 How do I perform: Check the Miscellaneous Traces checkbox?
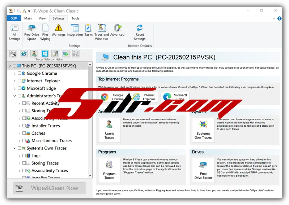click(x=24, y=141)
